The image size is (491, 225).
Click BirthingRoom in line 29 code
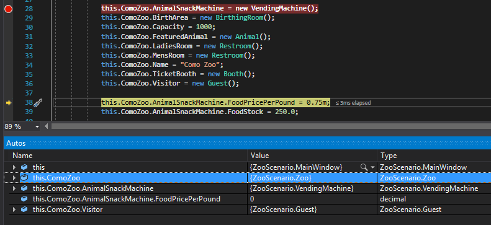pos(239,18)
